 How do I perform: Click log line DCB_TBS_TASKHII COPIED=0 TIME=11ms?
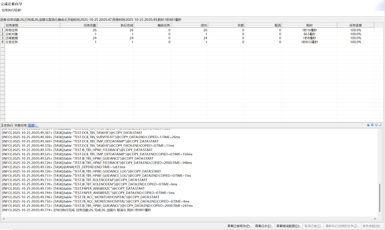pyautogui.click(x=88, y=146)
